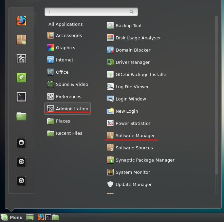This screenshot has width=224, height=222.
Task: Click the Menu button on the panel
Action: click(x=12, y=218)
